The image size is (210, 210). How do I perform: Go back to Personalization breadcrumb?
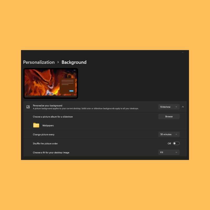point(39,62)
